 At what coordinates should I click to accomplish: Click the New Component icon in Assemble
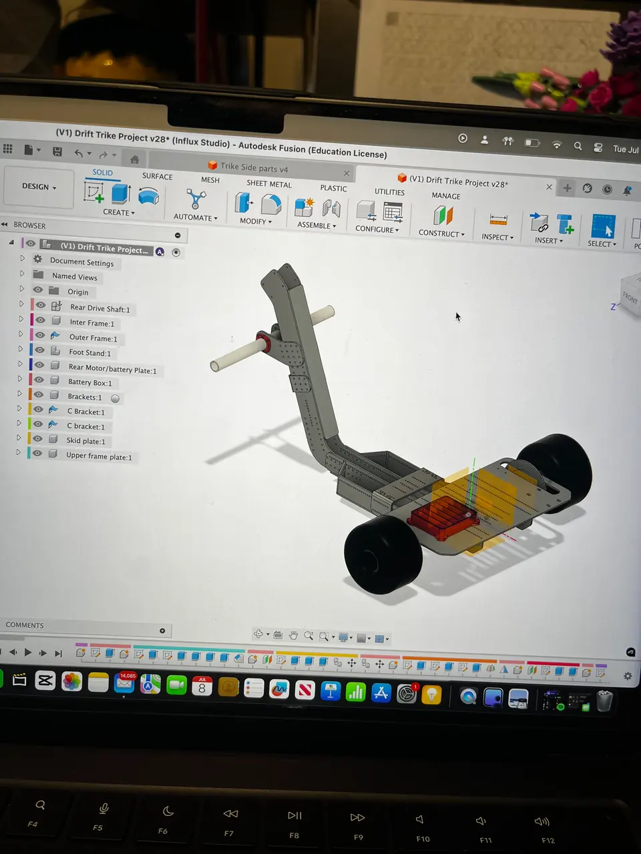click(304, 207)
